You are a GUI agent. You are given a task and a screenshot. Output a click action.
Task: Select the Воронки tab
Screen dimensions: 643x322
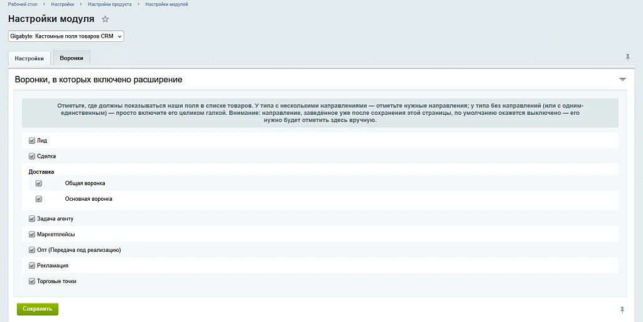(x=72, y=58)
